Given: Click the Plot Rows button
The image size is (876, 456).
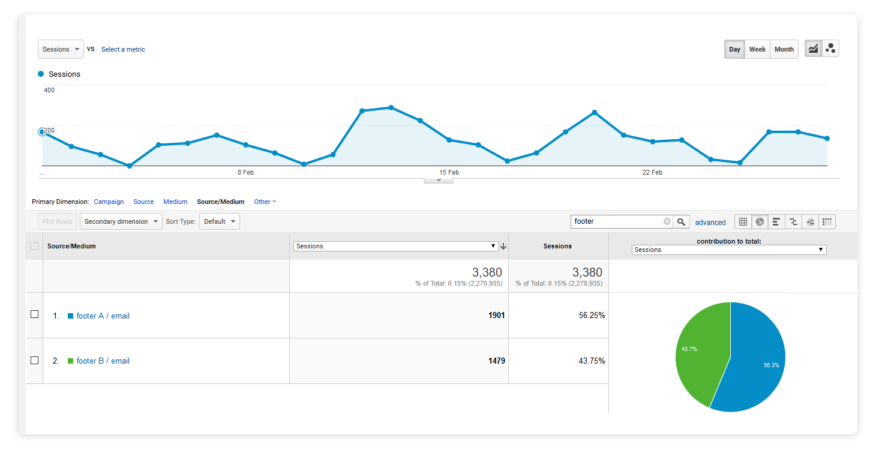Looking at the screenshot, I should [x=57, y=221].
